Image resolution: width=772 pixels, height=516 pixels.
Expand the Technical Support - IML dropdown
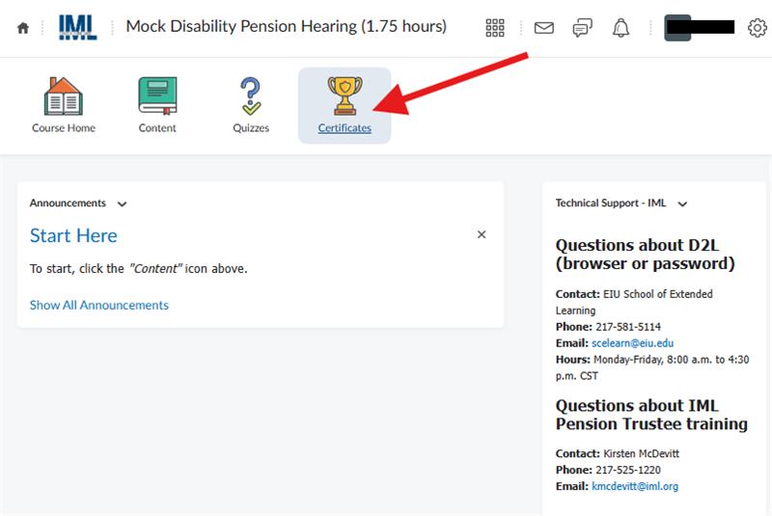[682, 204]
